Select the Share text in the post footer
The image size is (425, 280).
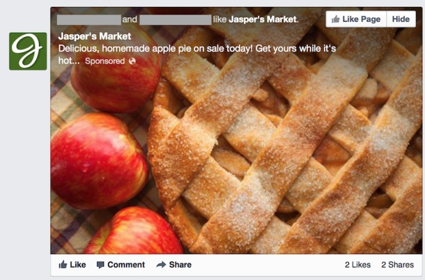[x=180, y=265]
